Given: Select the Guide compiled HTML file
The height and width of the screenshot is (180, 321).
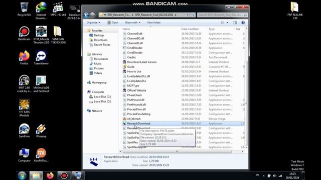Looking at the screenshot, I should pos(130,66).
